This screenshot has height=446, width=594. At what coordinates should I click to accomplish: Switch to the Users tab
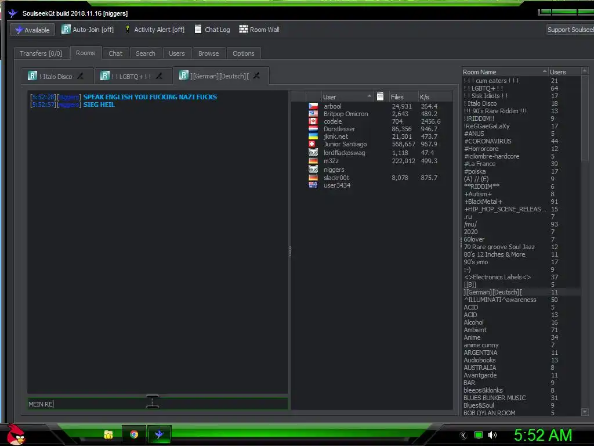click(177, 53)
